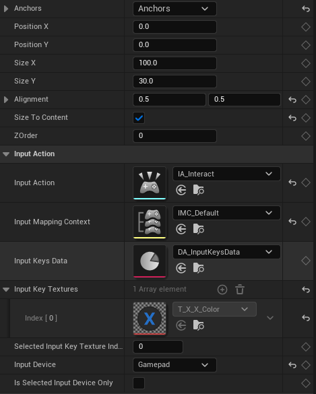The height and width of the screenshot is (394, 316).
Task: Collapse the Input Key Textures array
Action: (6, 290)
